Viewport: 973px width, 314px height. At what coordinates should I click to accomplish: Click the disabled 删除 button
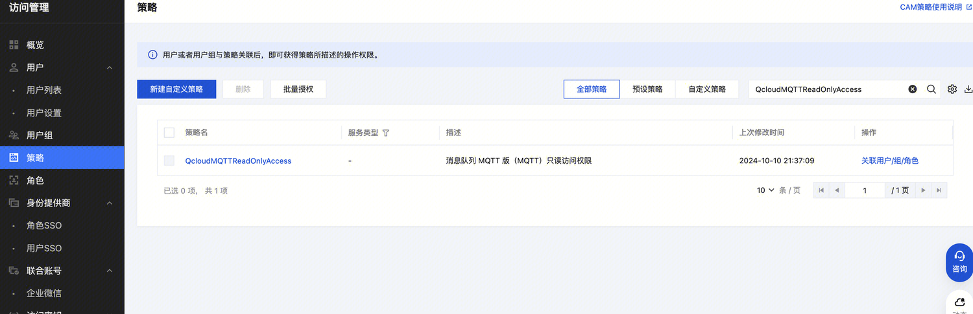[243, 89]
